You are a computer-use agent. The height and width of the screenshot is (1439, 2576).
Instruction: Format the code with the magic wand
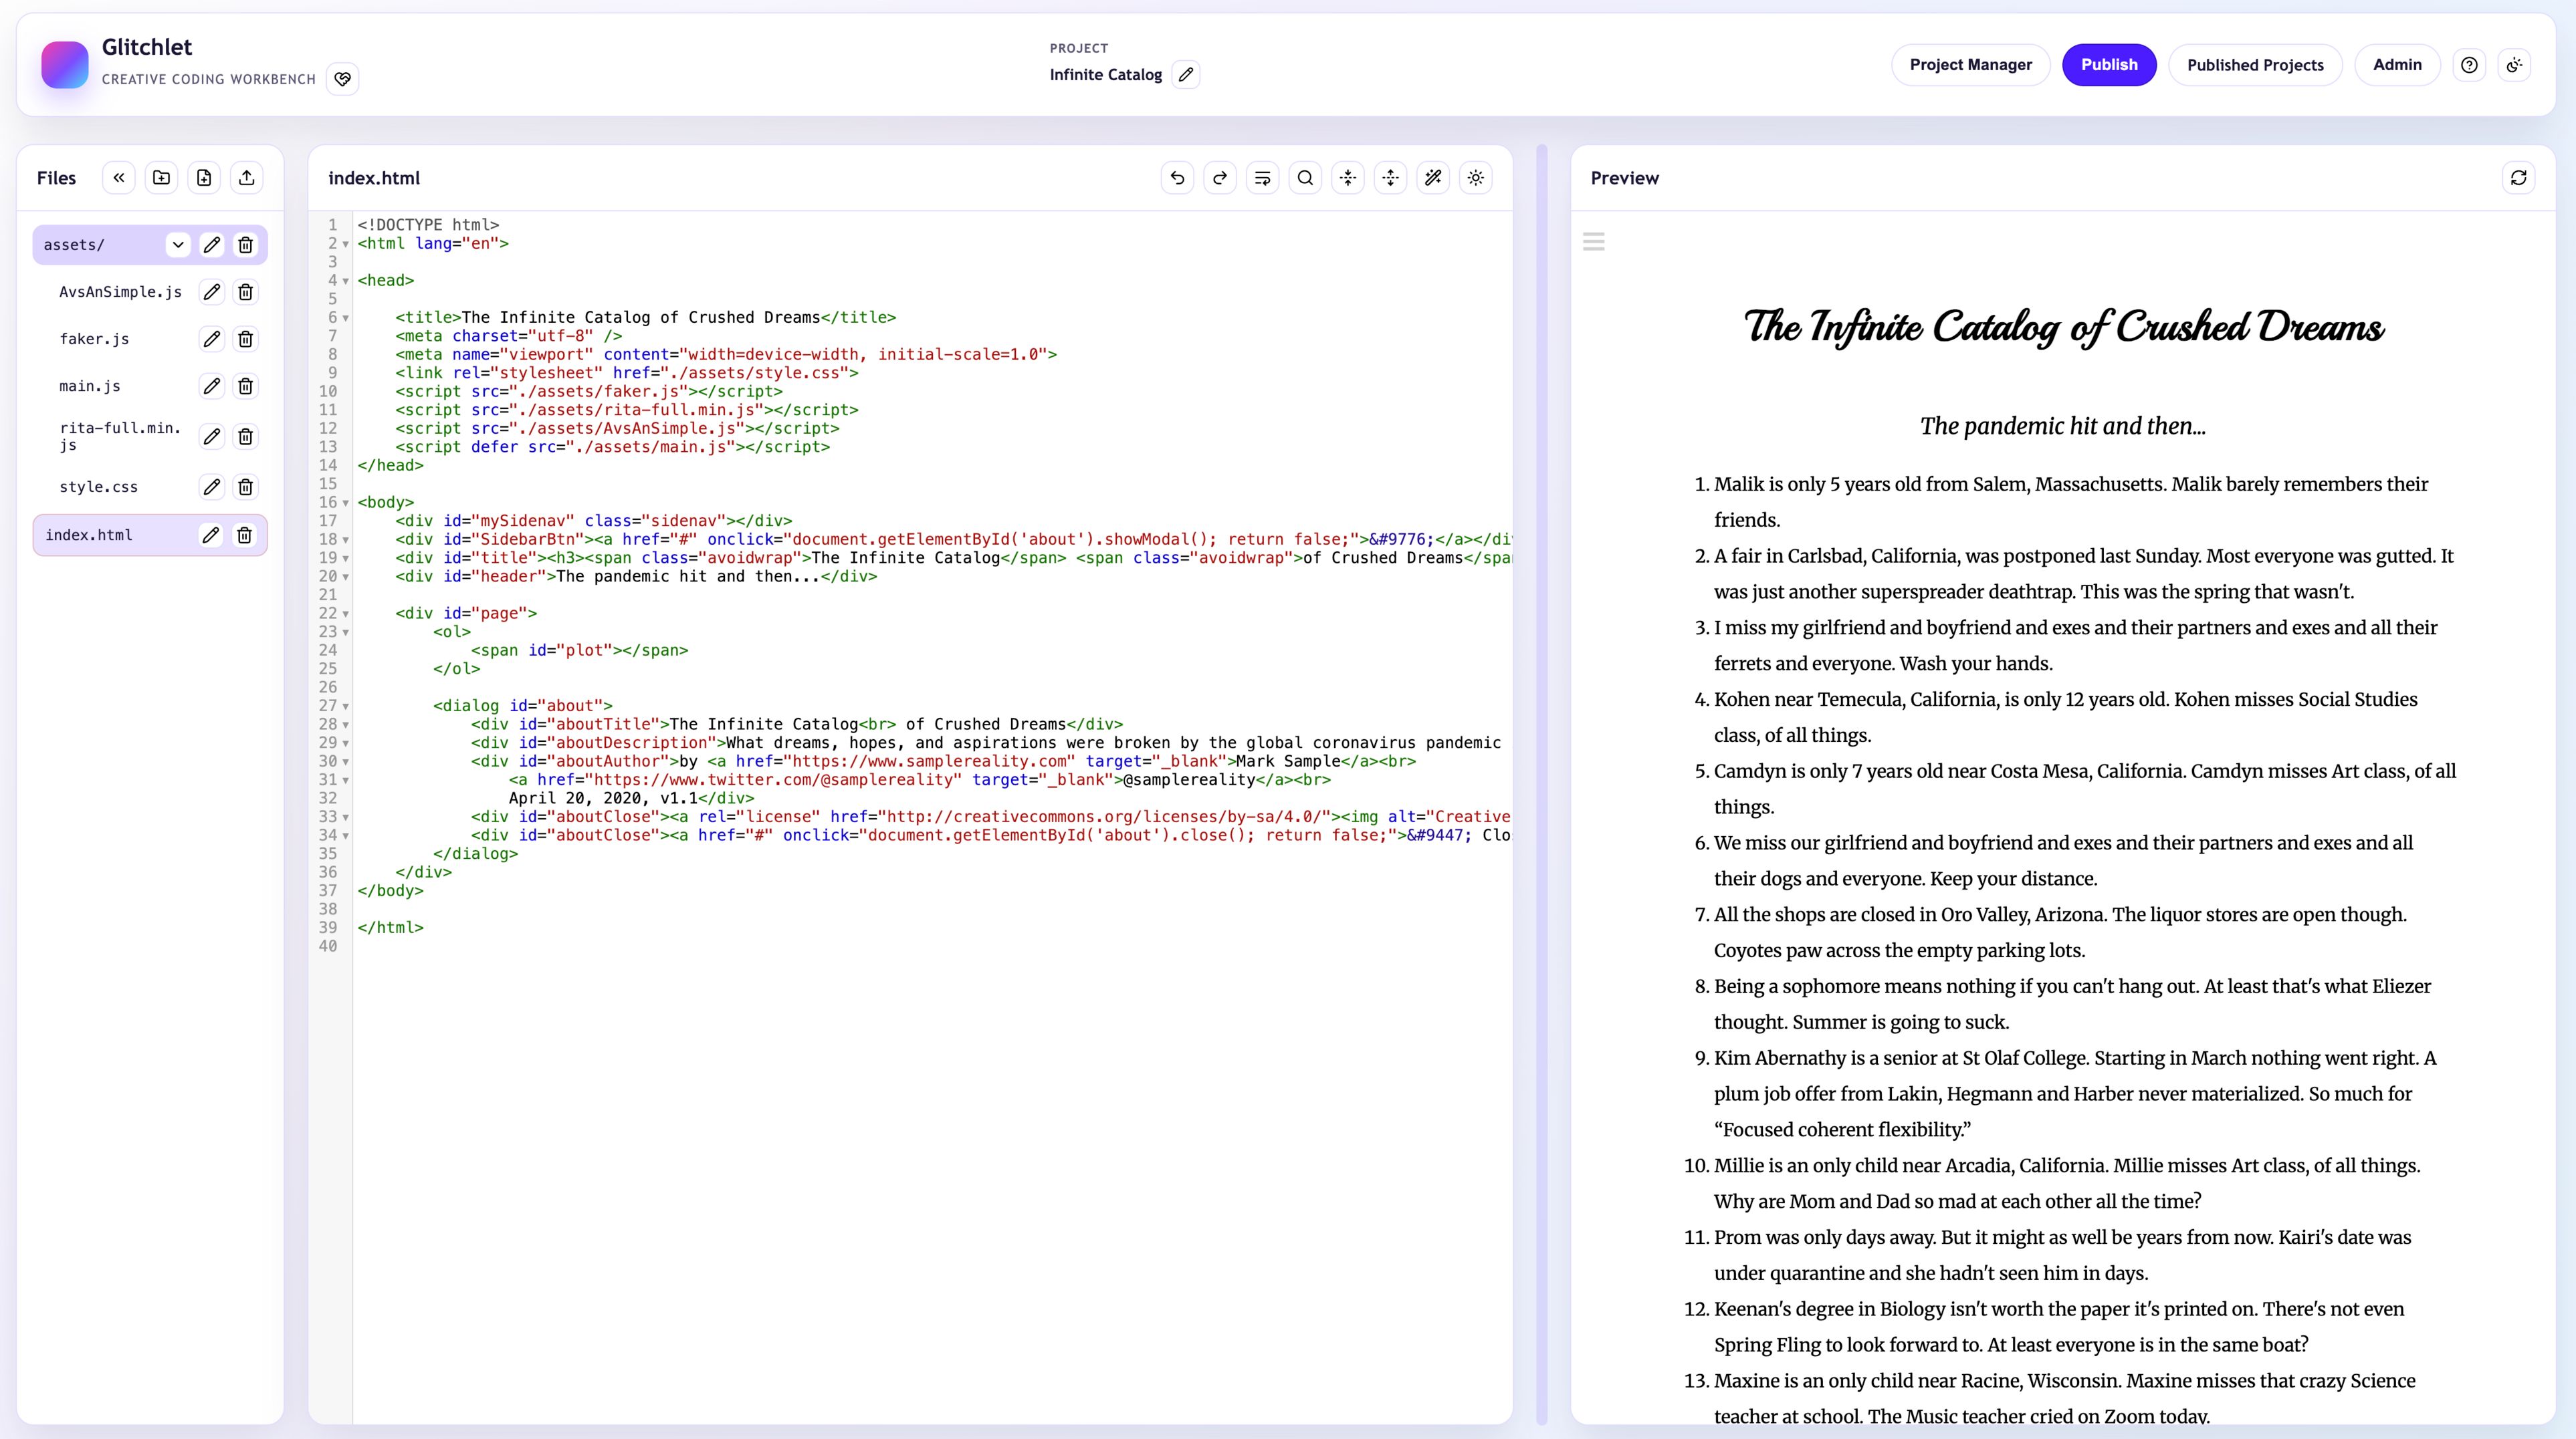coord(1434,178)
